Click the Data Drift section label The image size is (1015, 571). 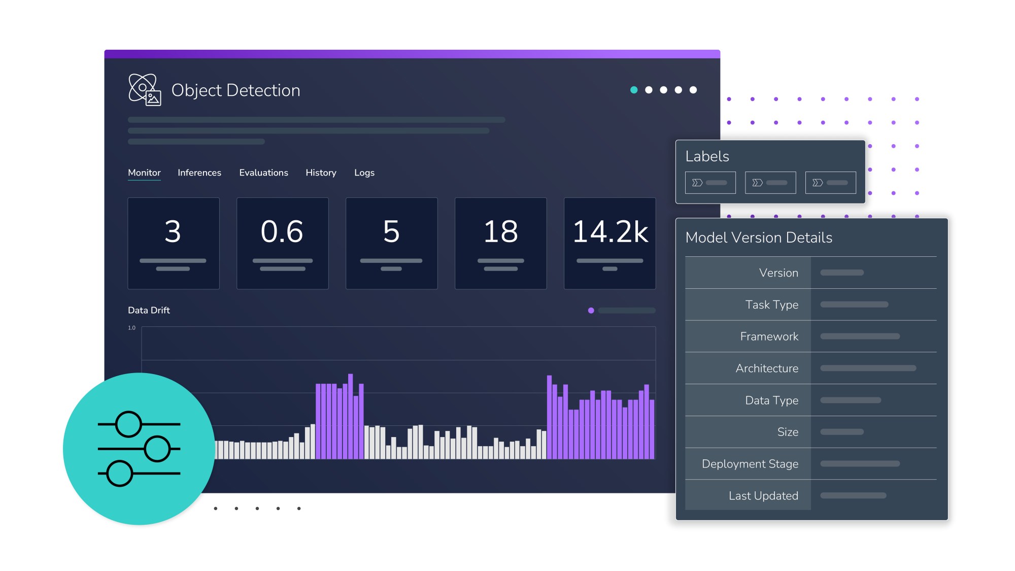149,310
